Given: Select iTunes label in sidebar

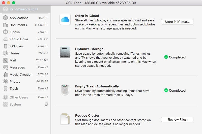Looking at the screenshot, I should 14,53.
